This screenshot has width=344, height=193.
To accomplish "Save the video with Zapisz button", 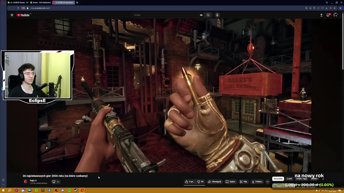I will [x=230, y=182].
